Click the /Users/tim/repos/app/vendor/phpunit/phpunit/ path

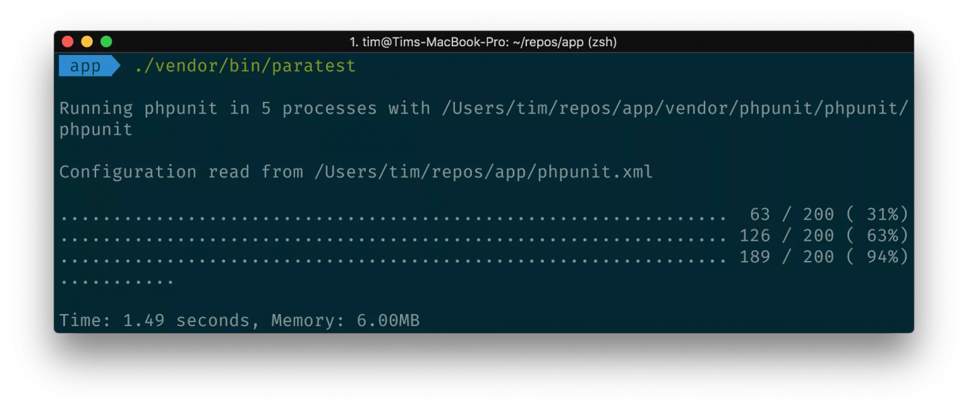(675, 109)
